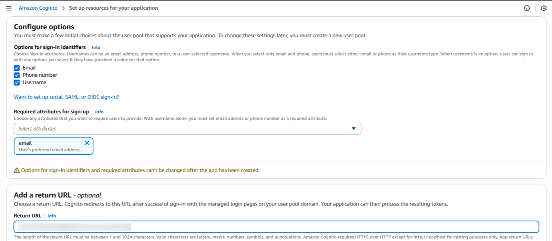
Task: Open the hamburger navigation menu
Action: (x=9, y=8)
